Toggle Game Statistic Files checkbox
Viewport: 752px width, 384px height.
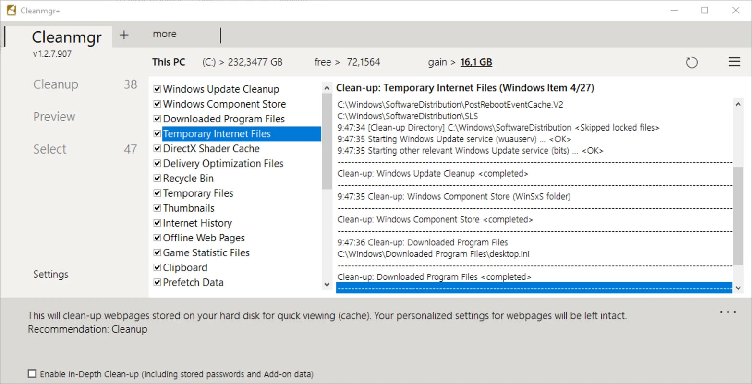click(x=157, y=253)
